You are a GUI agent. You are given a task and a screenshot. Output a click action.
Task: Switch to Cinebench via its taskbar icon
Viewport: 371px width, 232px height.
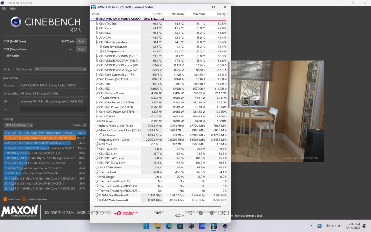coord(225,226)
